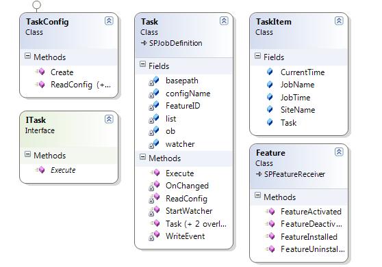Click the FeatureID private field icon
The image size is (382, 267).
coord(154,106)
